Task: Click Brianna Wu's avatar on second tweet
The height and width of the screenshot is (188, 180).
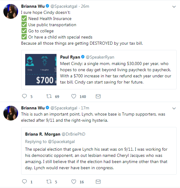Action: [11, 113]
